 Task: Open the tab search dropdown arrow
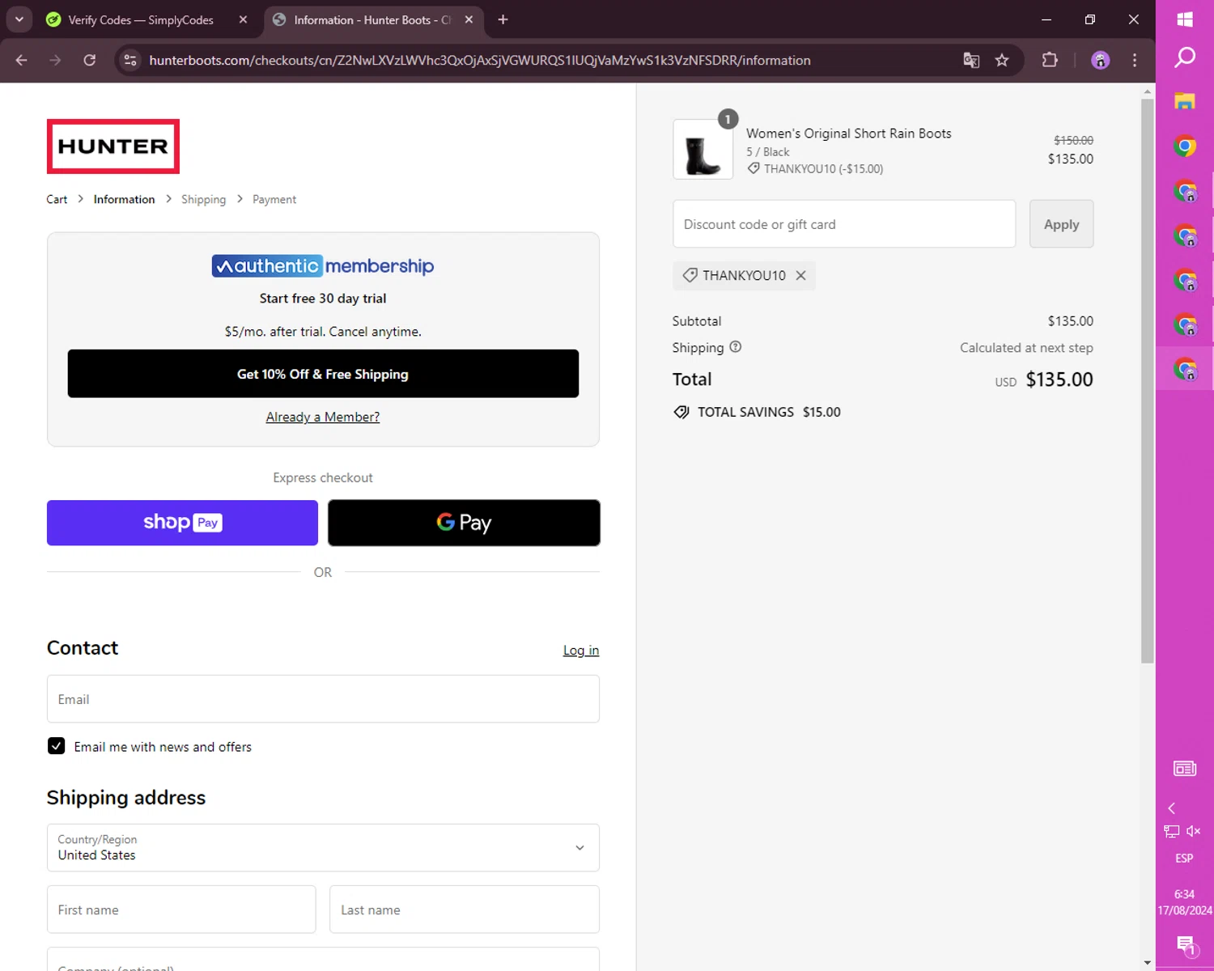(x=19, y=19)
